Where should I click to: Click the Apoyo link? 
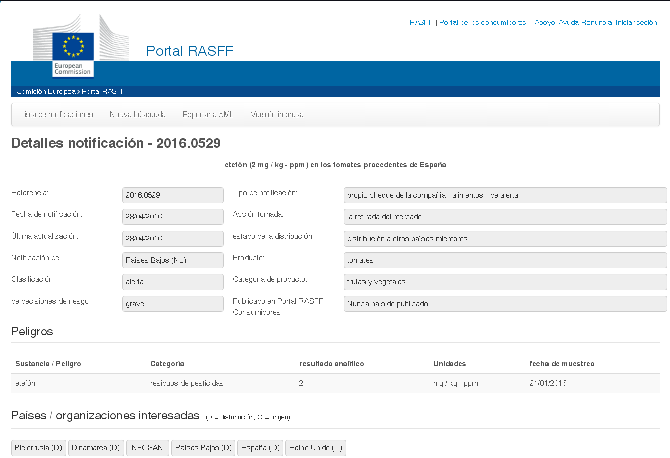(544, 23)
